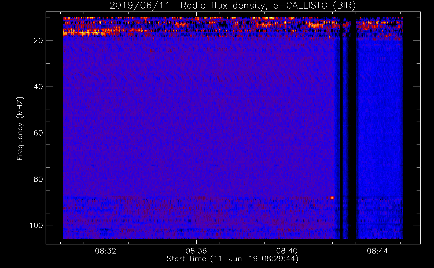Click the 100 MHz frequency tick label
Viewport: 434px width, 268px height.
(x=36, y=225)
